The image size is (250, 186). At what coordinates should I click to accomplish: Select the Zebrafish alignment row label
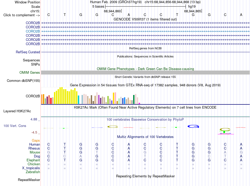click(x=33, y=172)
